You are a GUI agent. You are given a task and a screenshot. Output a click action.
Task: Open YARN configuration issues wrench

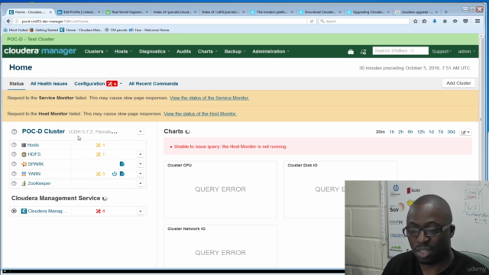point(100,173)
